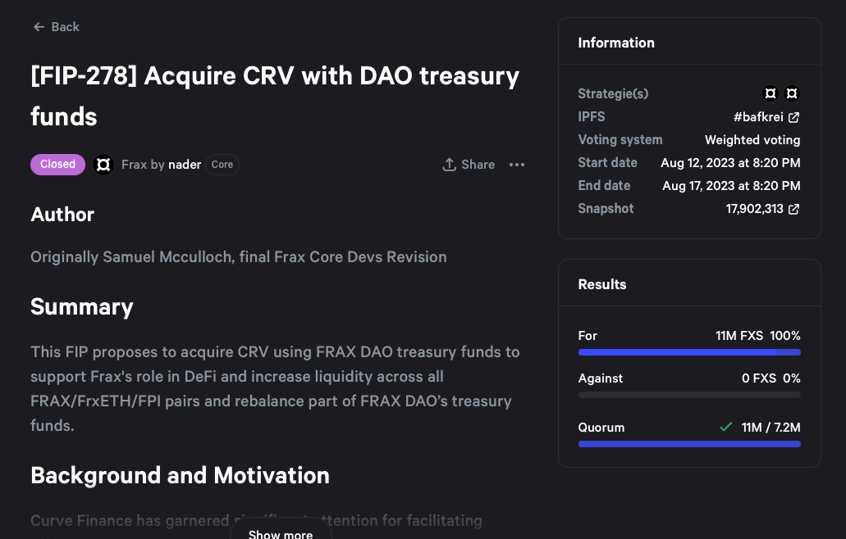Click the For vote result bar
Screen dimensions: 846x539
pos(689,352)
